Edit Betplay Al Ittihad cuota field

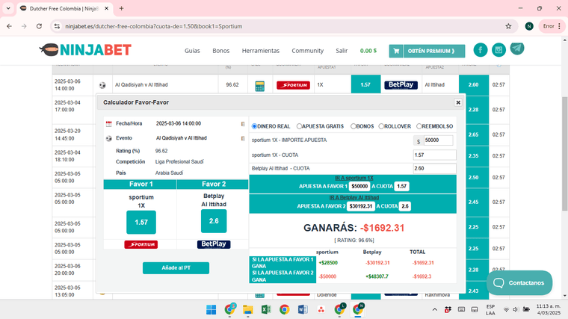point(434,168)
